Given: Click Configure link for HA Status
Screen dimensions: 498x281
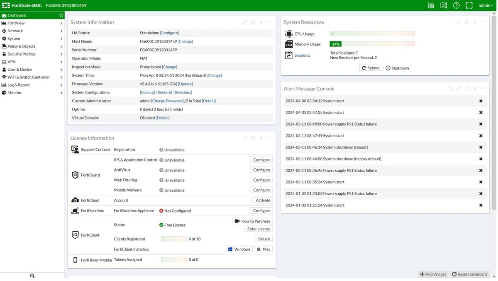Looking at the screenshot, I should coord(169,33).
